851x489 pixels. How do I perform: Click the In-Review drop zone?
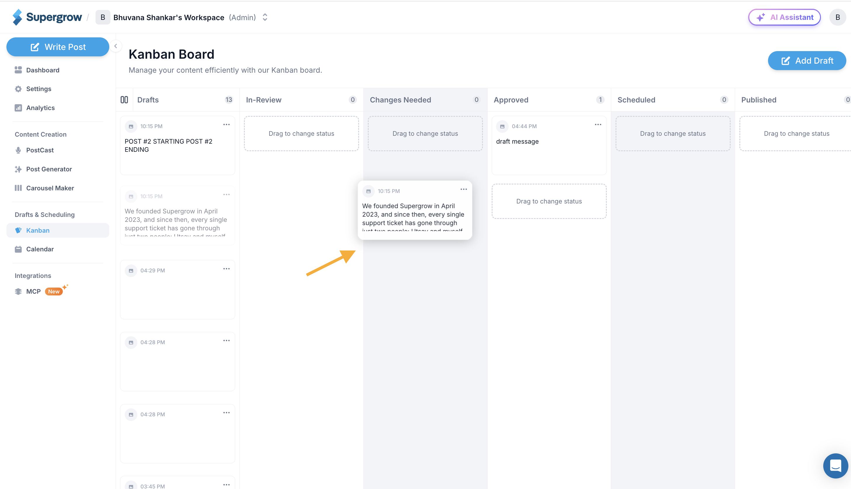coord(301,134)
